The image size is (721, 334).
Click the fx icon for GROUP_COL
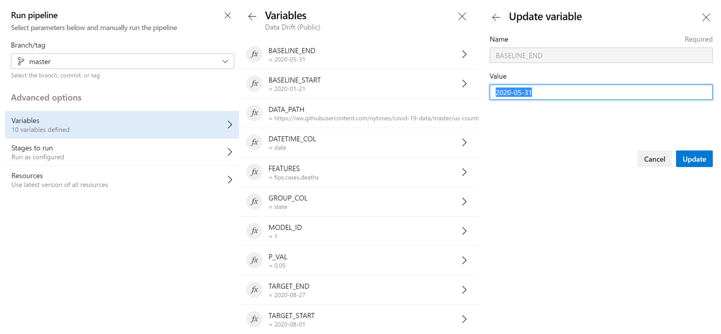click(x=254, y=202)
